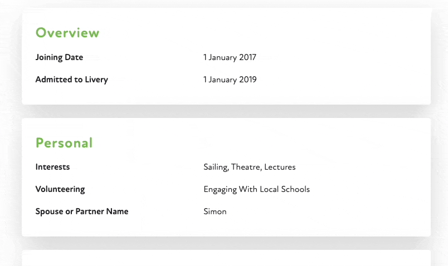The height and width of the screenshot is (266, 448).
Task: Click the partially visible card below Personal
Action: [x=226, y=258]
